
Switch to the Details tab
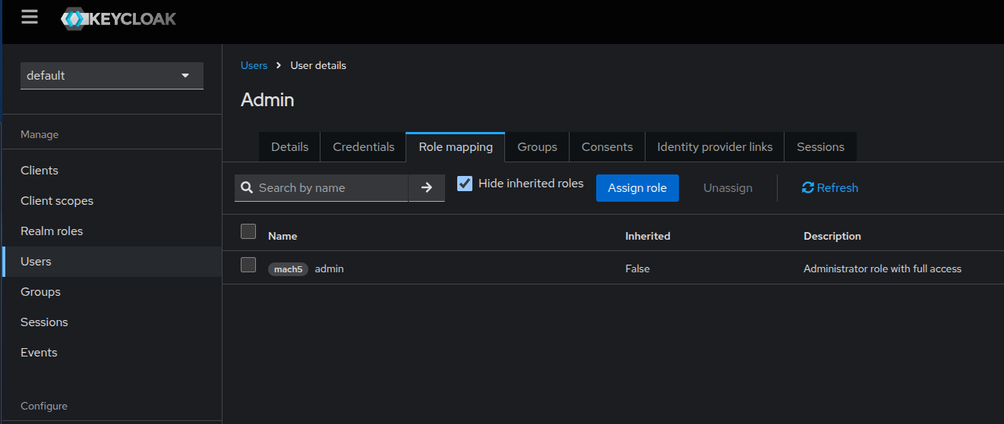290,147
